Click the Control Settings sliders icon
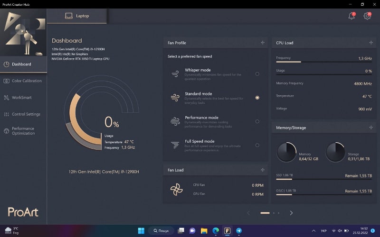This screenshot has width=380, height=237. 7,114
